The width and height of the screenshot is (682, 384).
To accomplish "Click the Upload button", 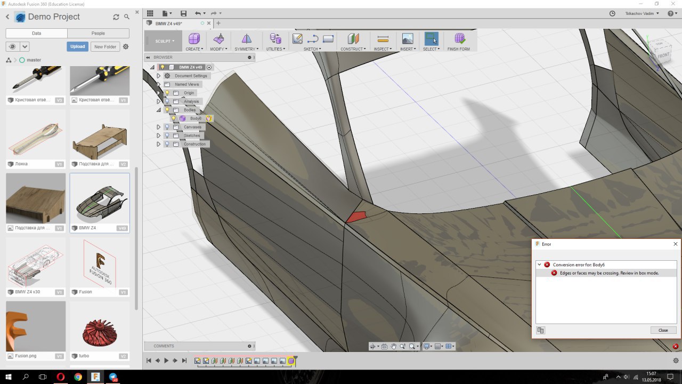I will coord(78,47).
